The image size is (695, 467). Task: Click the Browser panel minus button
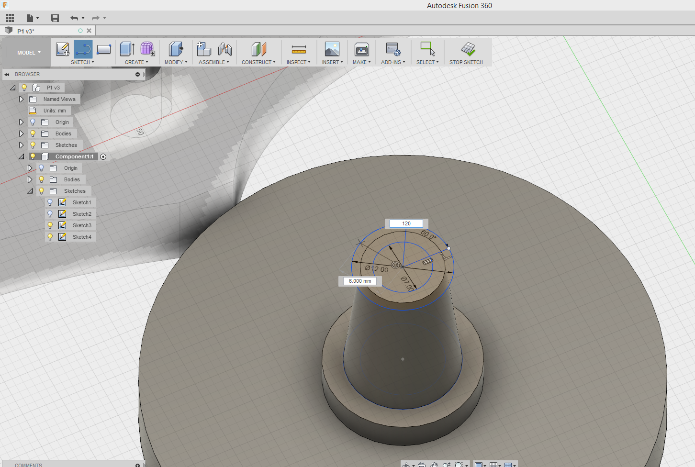(x=137, y=75)
